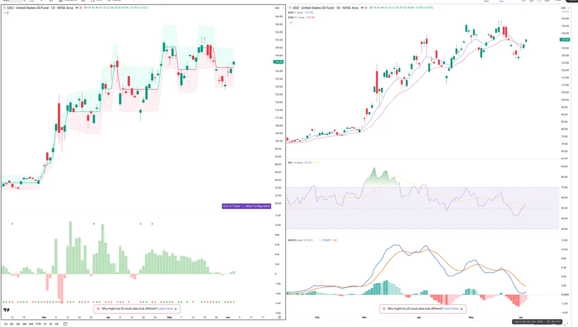Open Learn more link in left chart notice

point(165,309)
